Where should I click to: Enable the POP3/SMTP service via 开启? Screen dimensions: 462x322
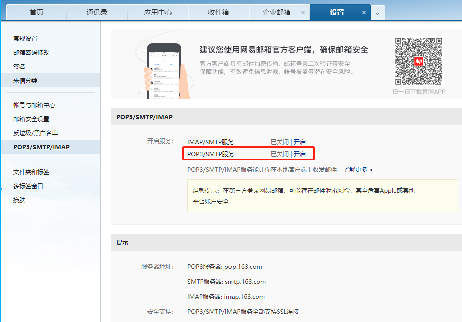(x=300, y=154)
